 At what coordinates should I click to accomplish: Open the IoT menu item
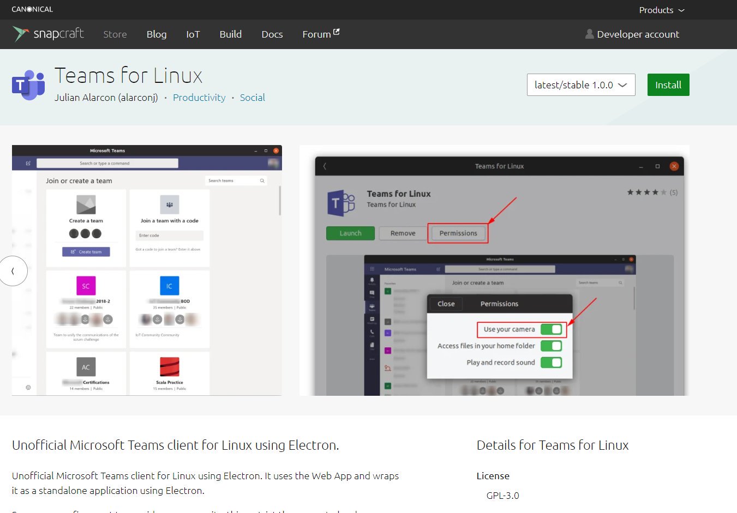(x=193, y=34)
